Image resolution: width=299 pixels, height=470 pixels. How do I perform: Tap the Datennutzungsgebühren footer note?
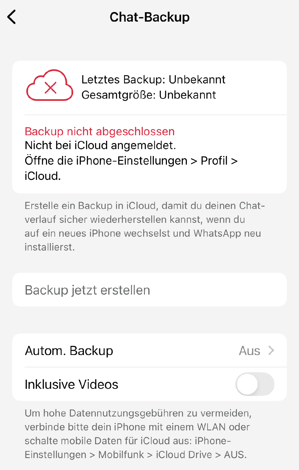(x=138, y=413)
